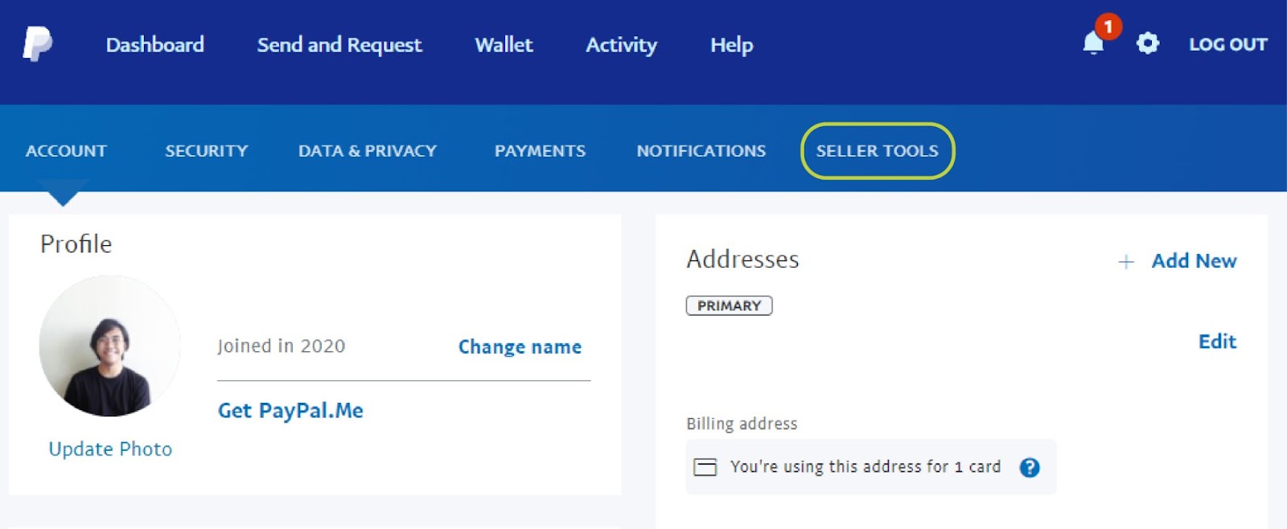The image size is (1287, 529).
Task: Select the Payments tab
Action: [541, 150]
